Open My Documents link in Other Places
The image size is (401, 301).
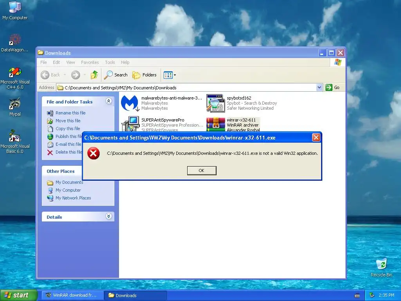[69, 183]
